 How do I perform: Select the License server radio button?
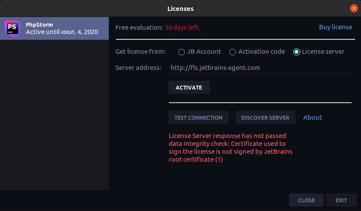coord(296,52)
